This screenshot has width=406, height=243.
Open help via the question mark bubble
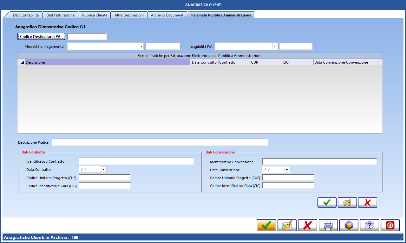(x=370, y=225)
